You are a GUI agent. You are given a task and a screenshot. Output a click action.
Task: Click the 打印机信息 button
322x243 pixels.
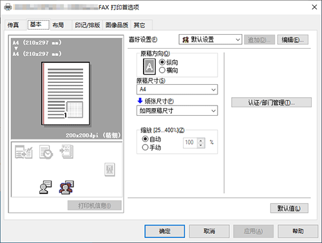(x=95, y=206)
